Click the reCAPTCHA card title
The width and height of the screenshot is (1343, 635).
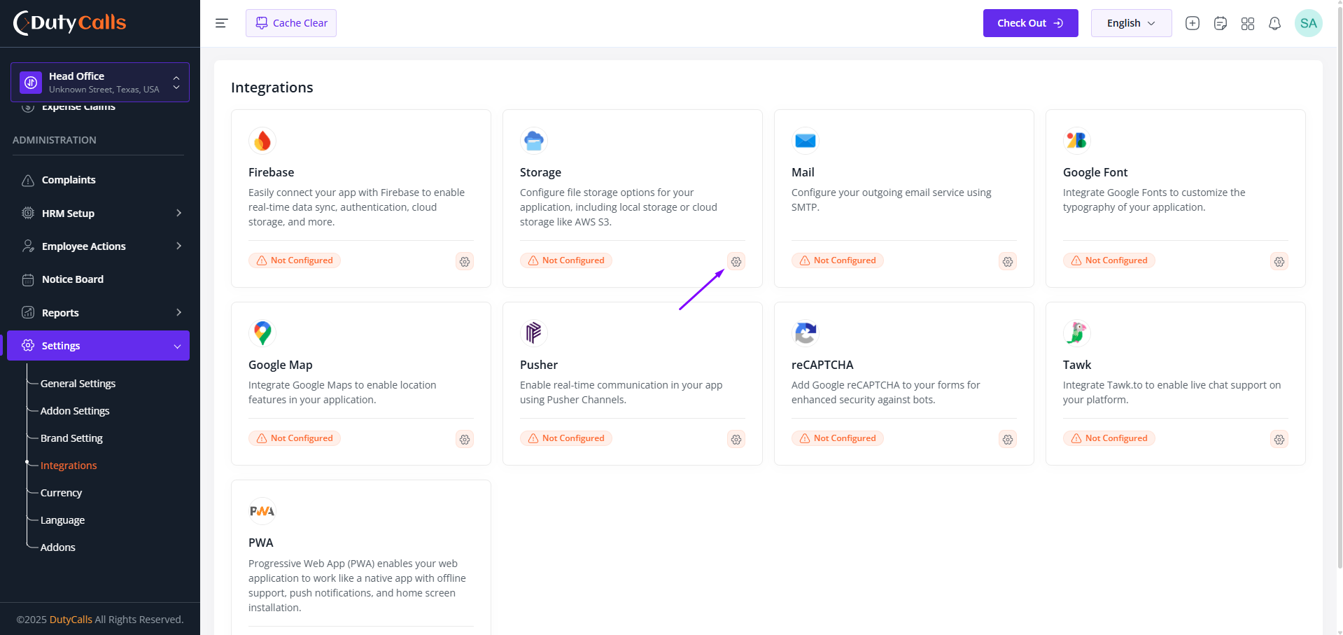tap(822, 365)
